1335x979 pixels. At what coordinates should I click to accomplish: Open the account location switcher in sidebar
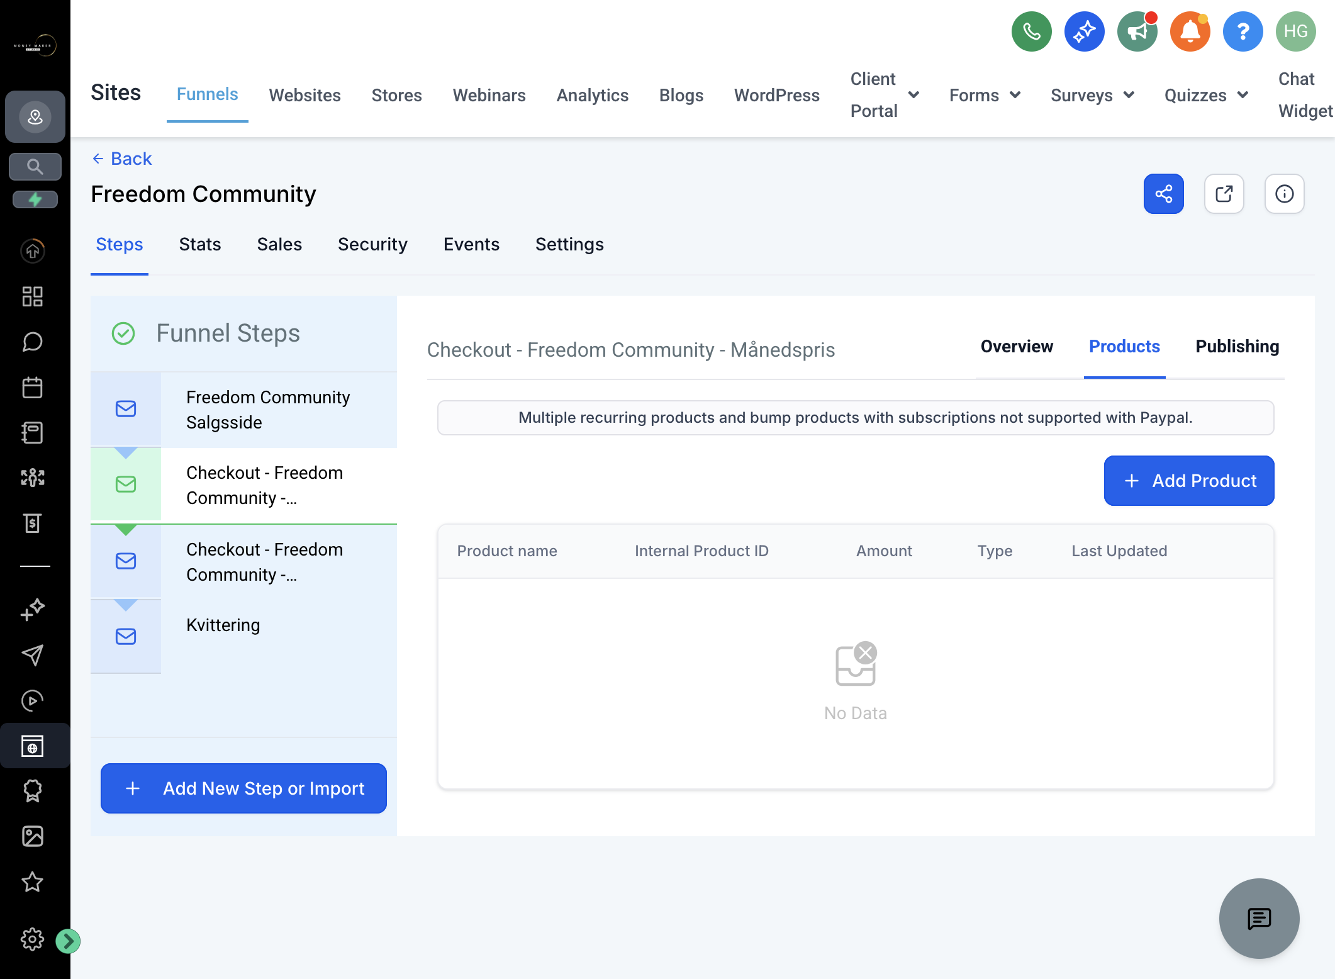pos(35,116)
